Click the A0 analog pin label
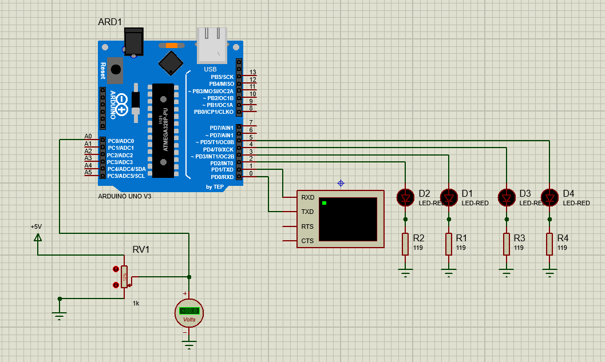This screenshot has height=362, width=605. (88, 137)
